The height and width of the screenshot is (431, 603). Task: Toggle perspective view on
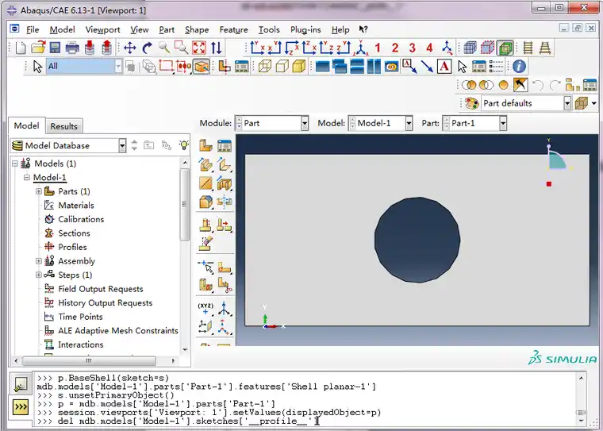[x=545, y=48]
